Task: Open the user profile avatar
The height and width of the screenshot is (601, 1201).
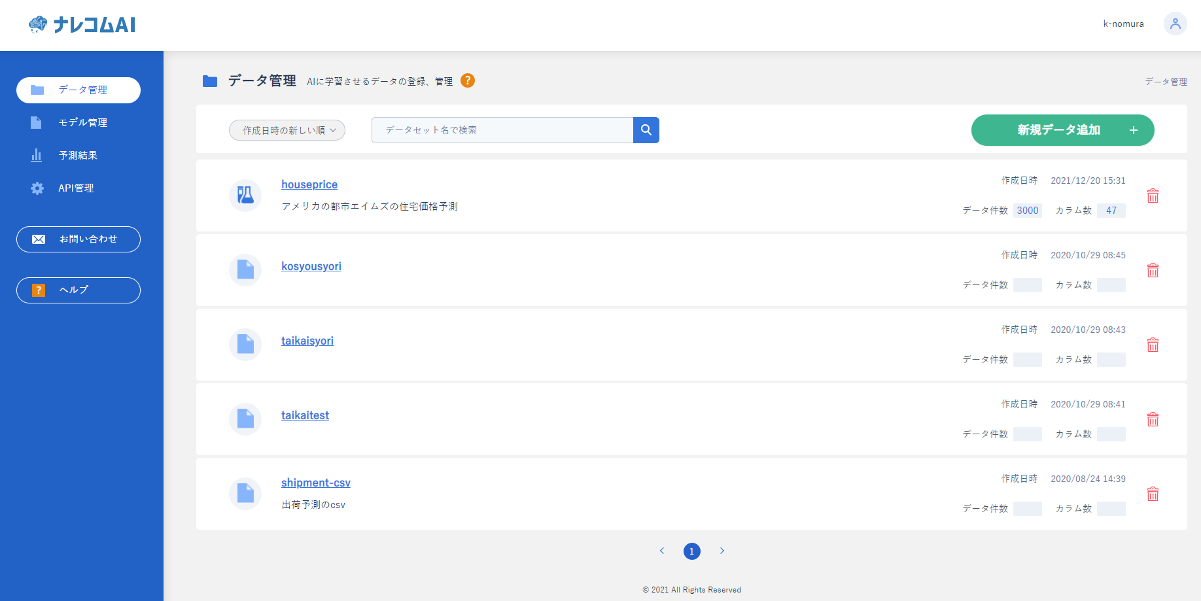Action: (1175, 24)
